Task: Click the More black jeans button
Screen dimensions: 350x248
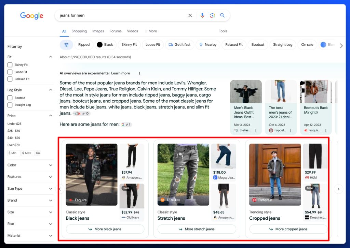Action: click(105, 229)
